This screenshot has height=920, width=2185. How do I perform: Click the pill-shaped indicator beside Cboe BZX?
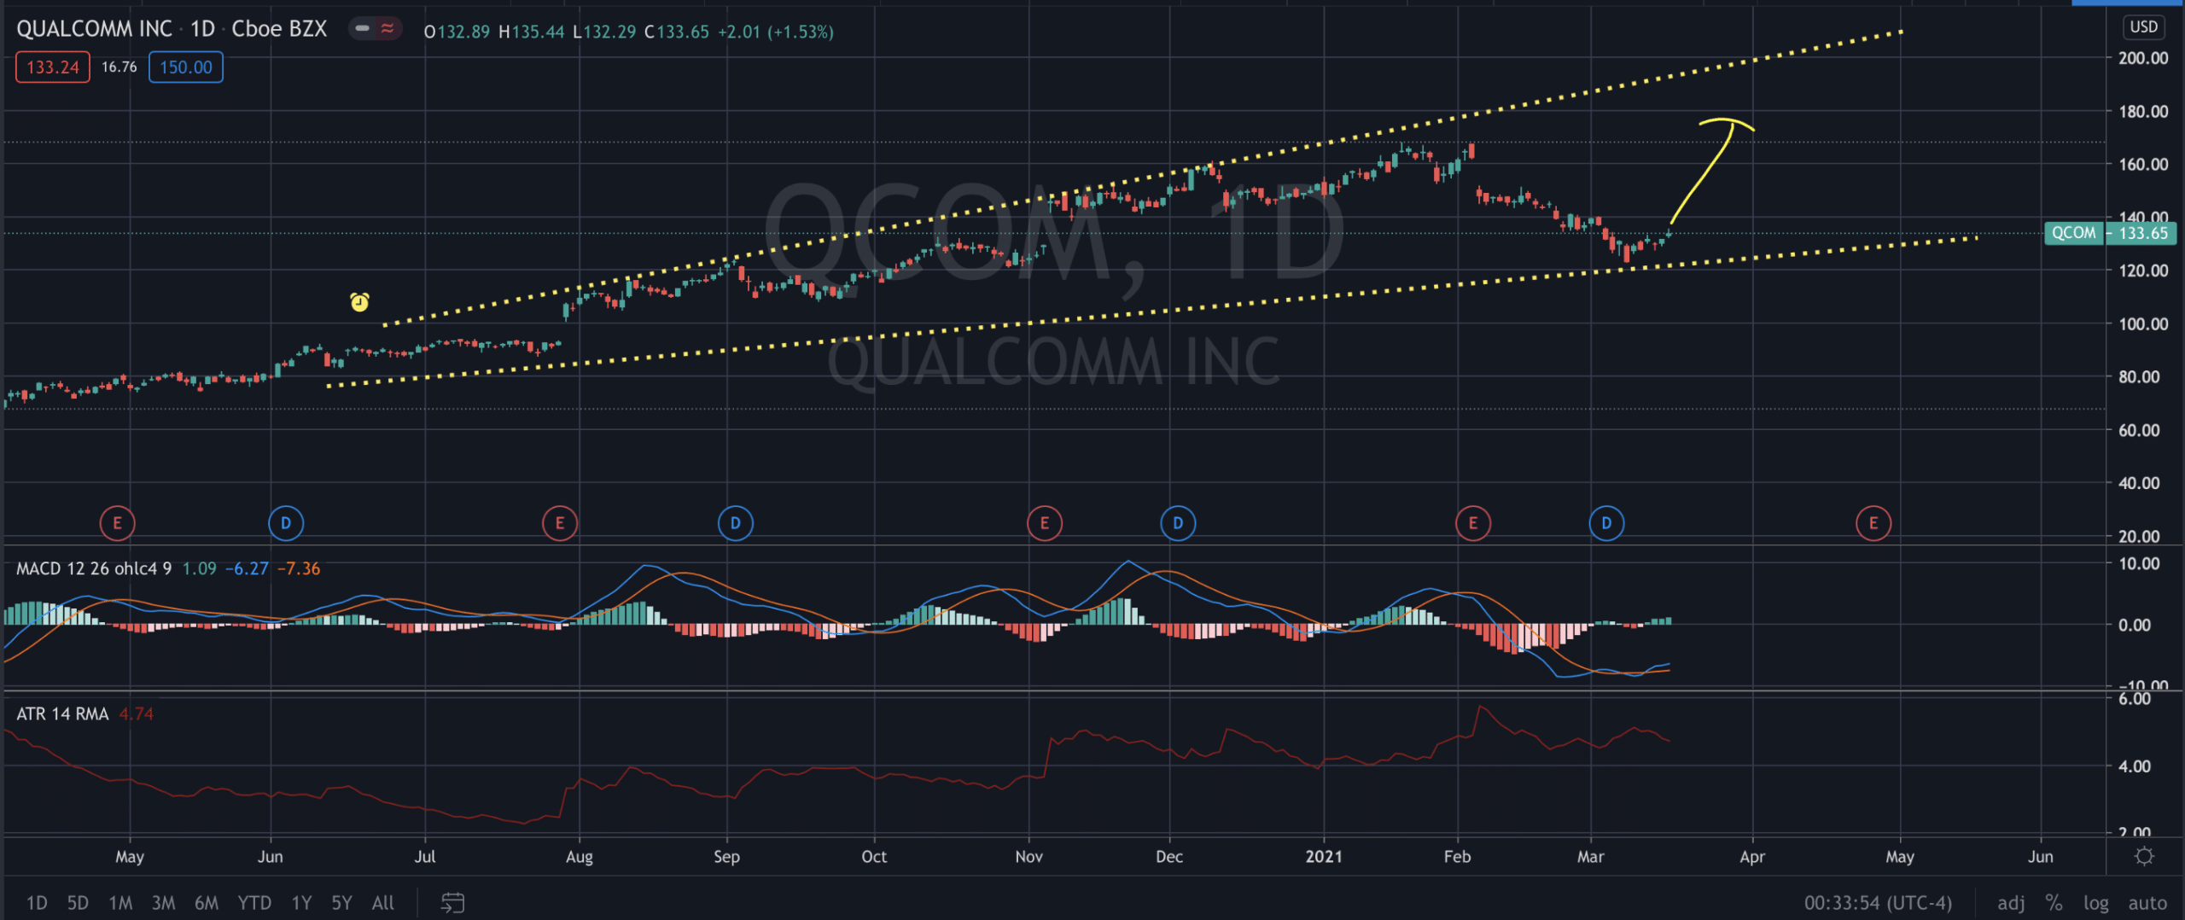point(375,28)
